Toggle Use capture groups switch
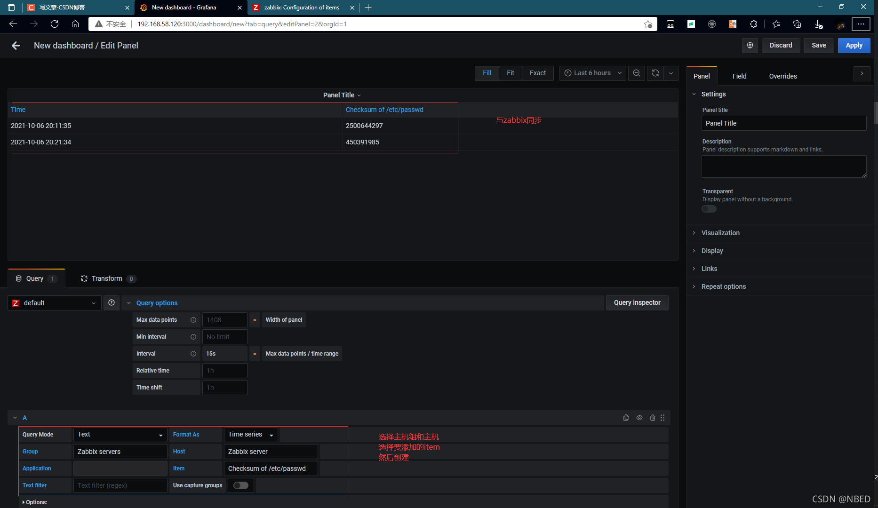Image resolution: width=878 pixels, height=508 pixels. point(241,485)
